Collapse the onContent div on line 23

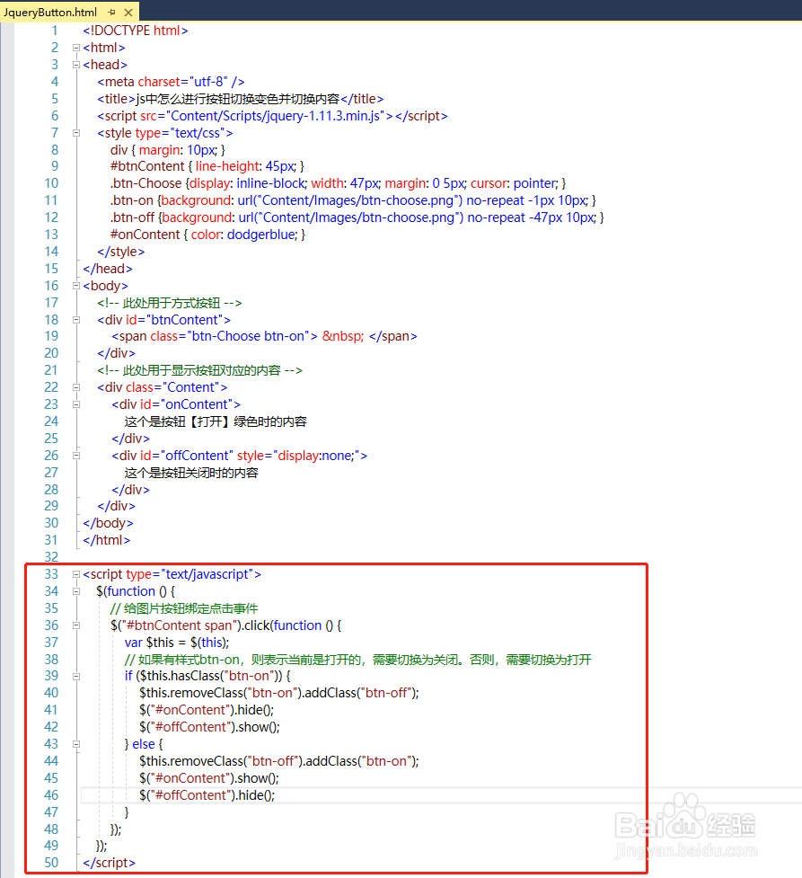click(x=76, y=404)
